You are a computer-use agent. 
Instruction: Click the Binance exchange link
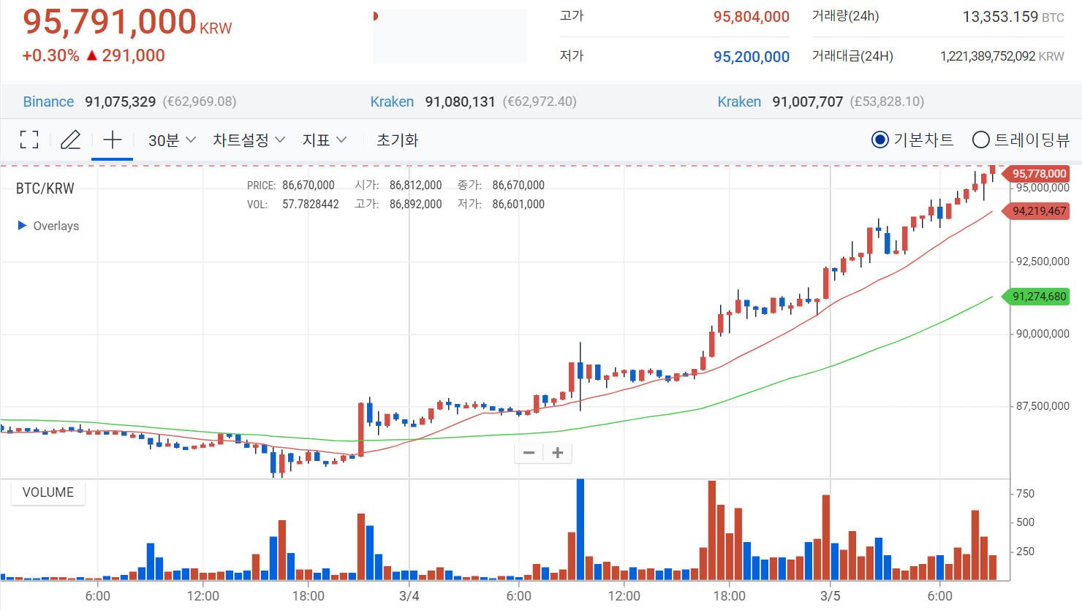[48, 102]
